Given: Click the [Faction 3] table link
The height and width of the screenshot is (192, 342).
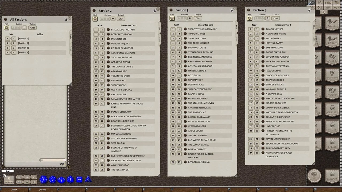Looking at the screenshot, I should (24, 48).
